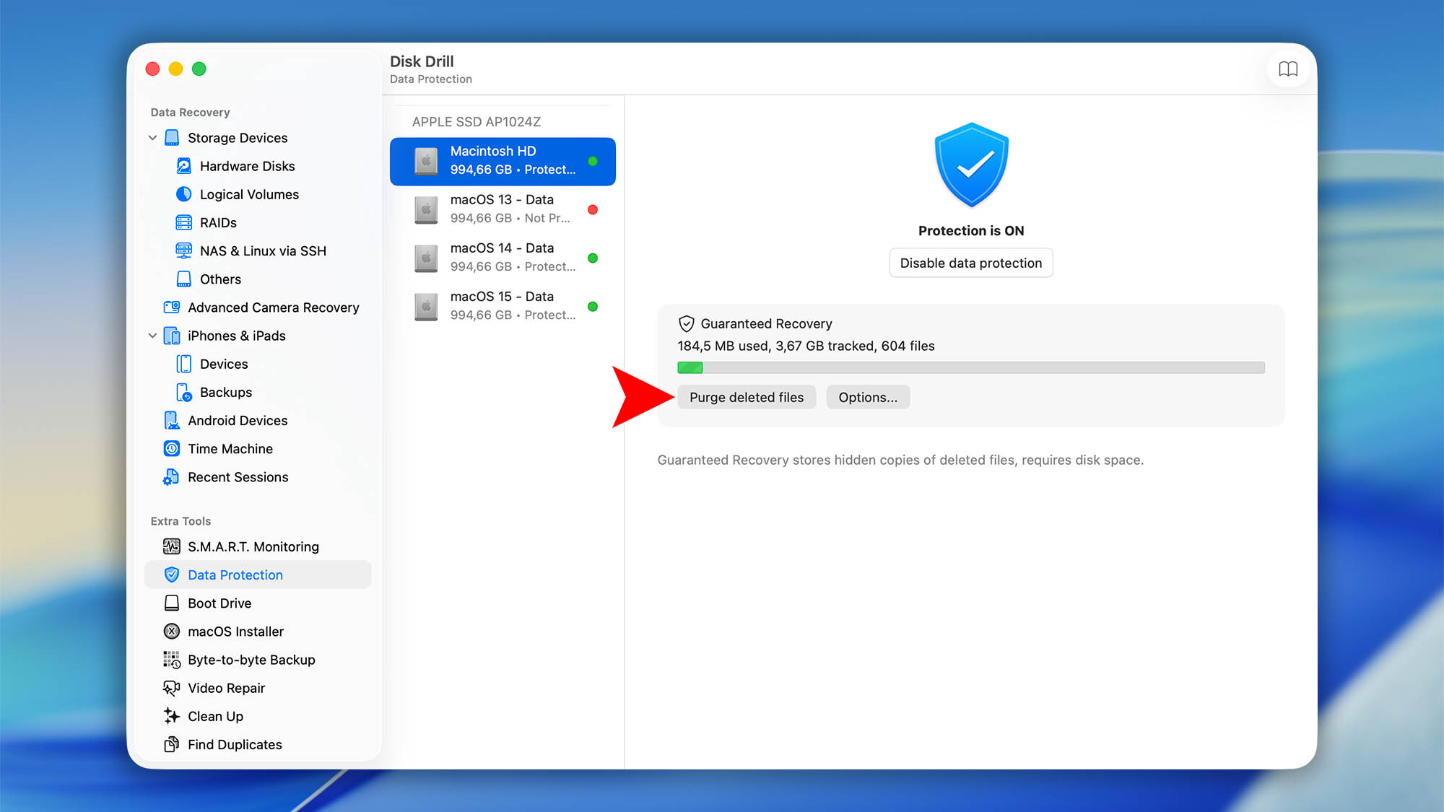Viewport: 1444px width, 812px height.
Task: Click the iPhones & iPads icon
Action: point(172,336)
